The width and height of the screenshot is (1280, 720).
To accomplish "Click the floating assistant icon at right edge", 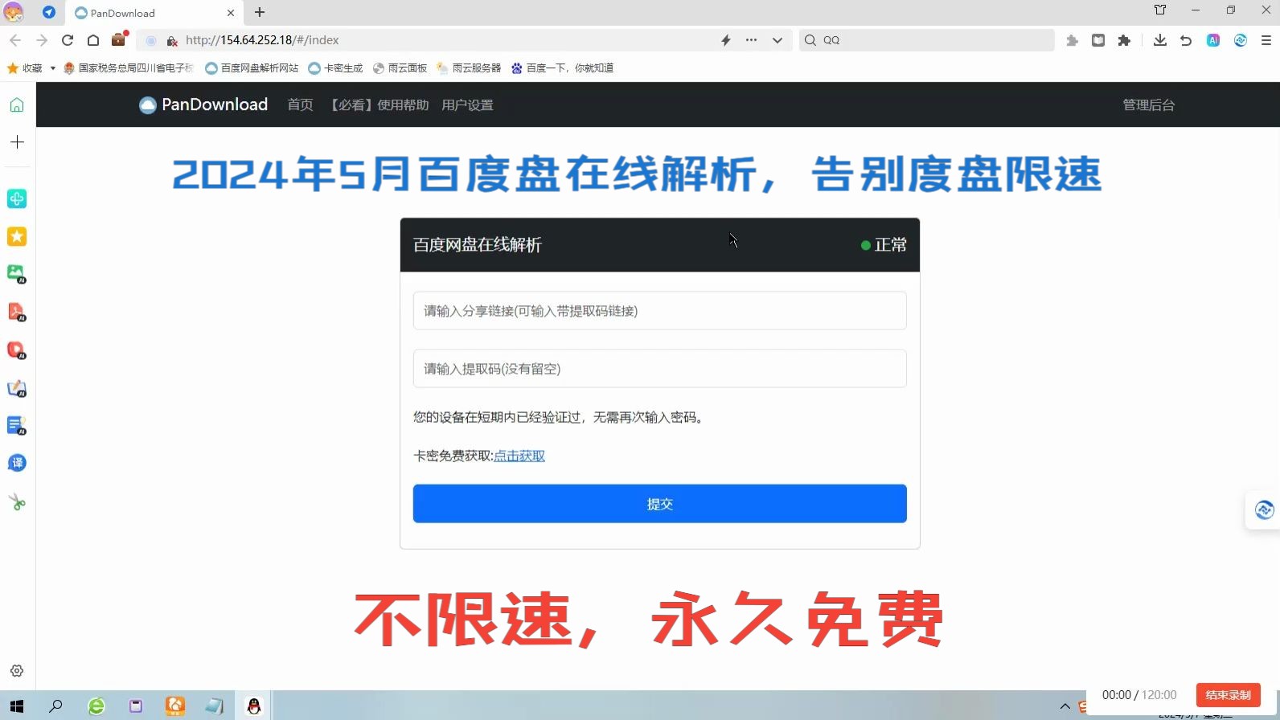I will click(x=1264, y=509).
